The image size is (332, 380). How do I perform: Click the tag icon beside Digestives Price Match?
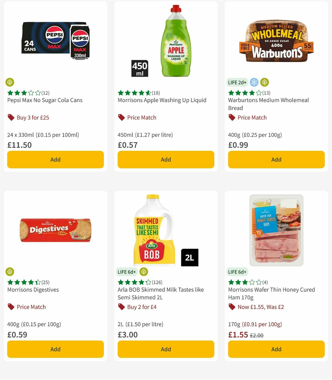11,307
